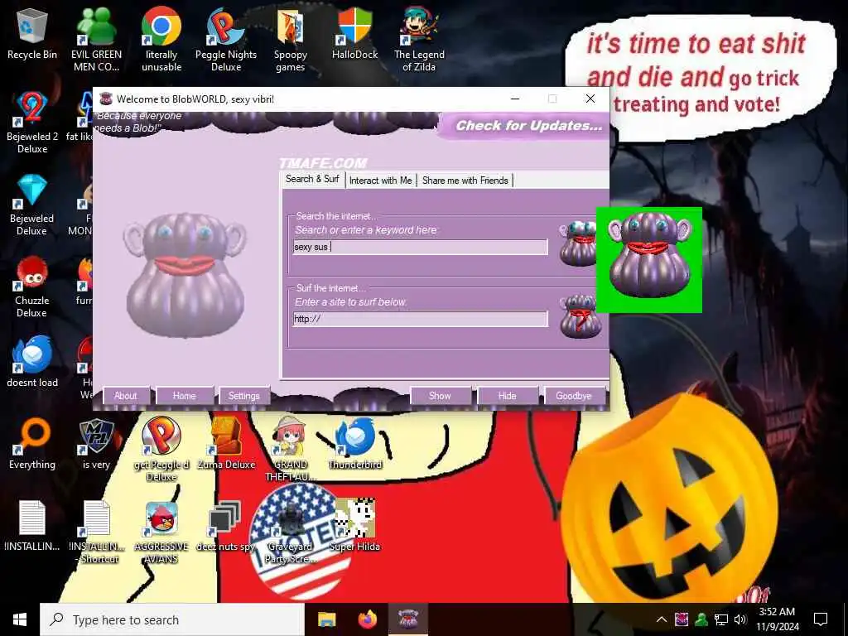This screenshot has width=848, height=636.
Task: Open the Bejeweled 2 Deluxe shortcut
Action: 32,123
